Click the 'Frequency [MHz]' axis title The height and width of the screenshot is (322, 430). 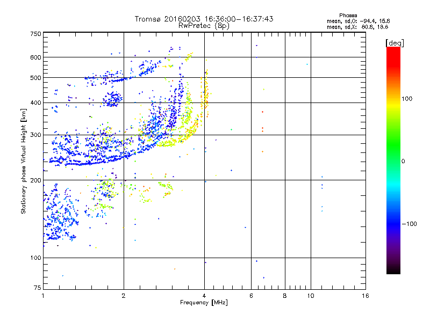click(204, 303)
